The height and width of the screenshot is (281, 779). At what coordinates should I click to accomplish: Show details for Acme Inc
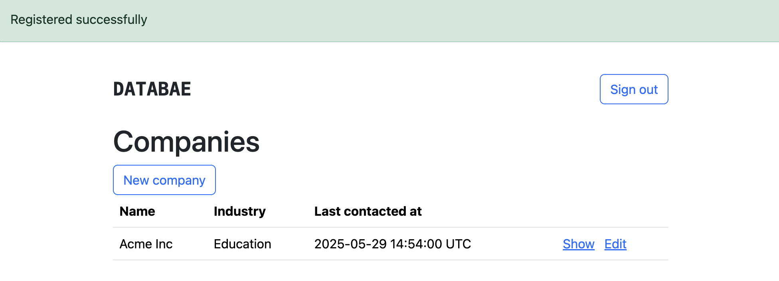578,244
